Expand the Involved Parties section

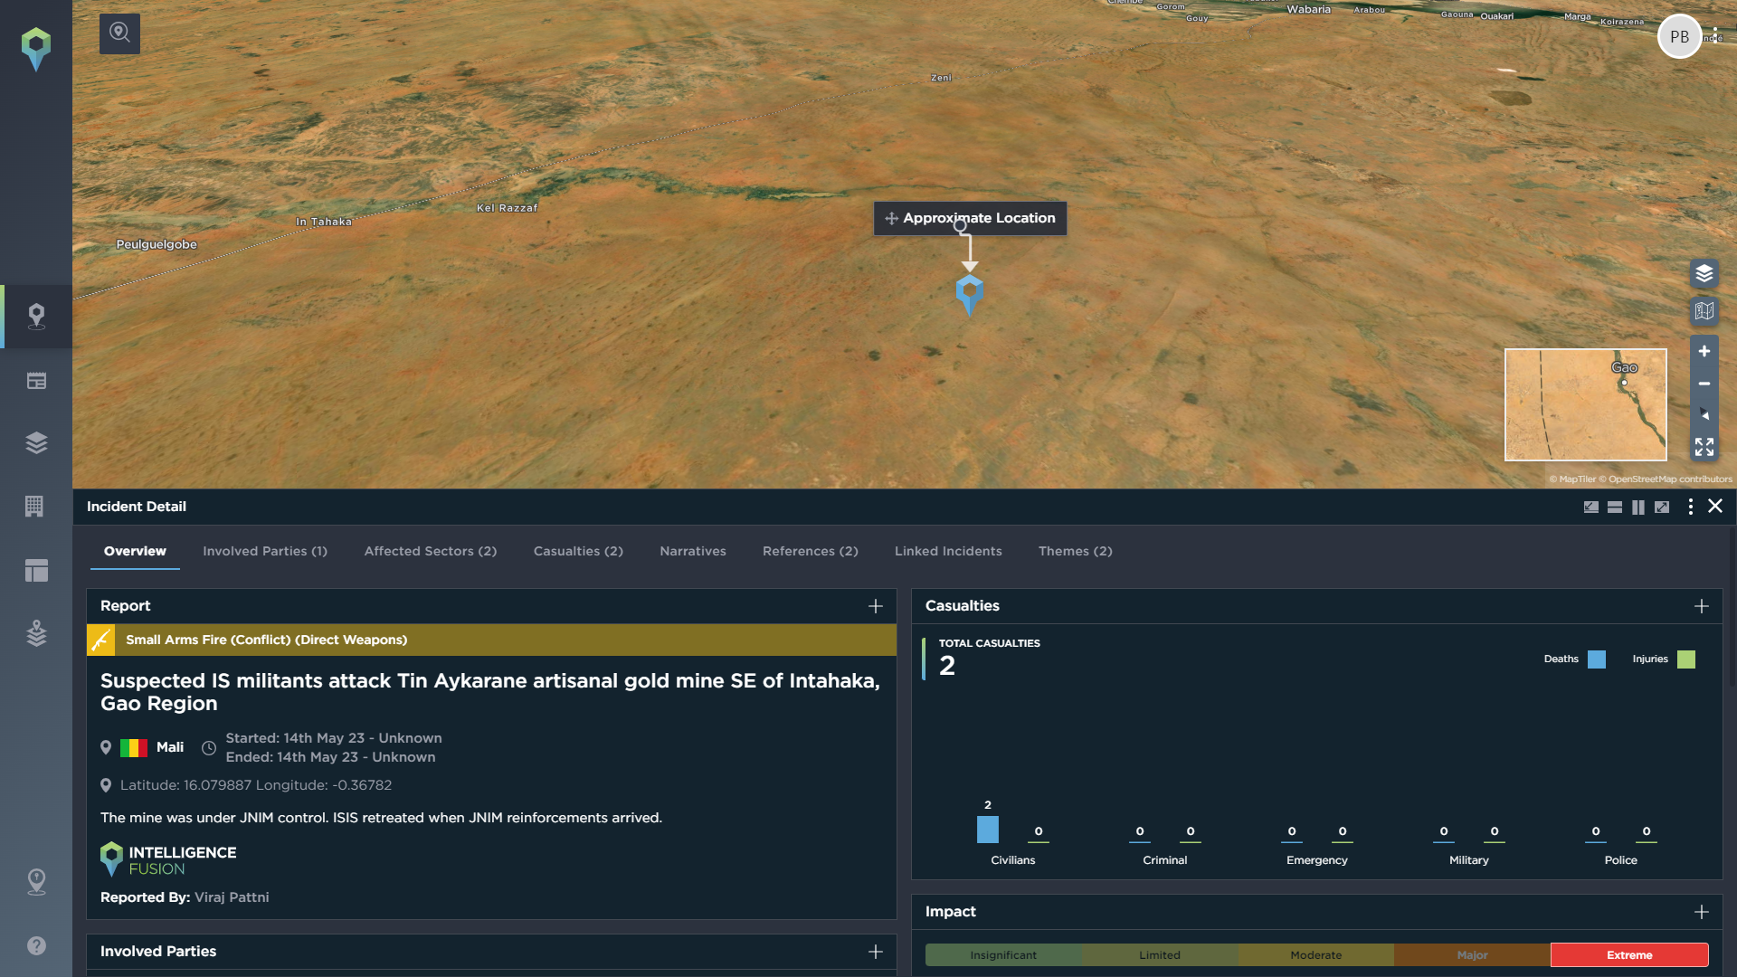pyautogui.click(x=877, y=951)
